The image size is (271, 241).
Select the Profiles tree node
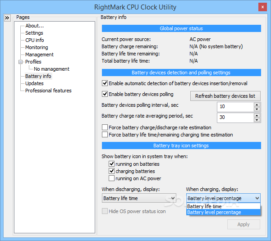point(33,62)
